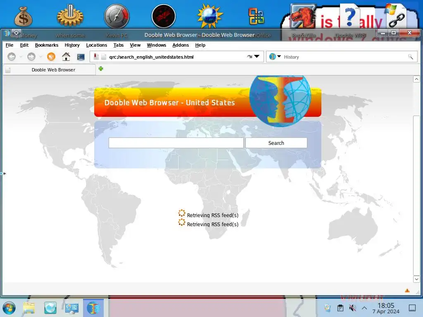Open file manager folder on taskbar
This screenshot has width=423, height=317.
tap(29, 308)
